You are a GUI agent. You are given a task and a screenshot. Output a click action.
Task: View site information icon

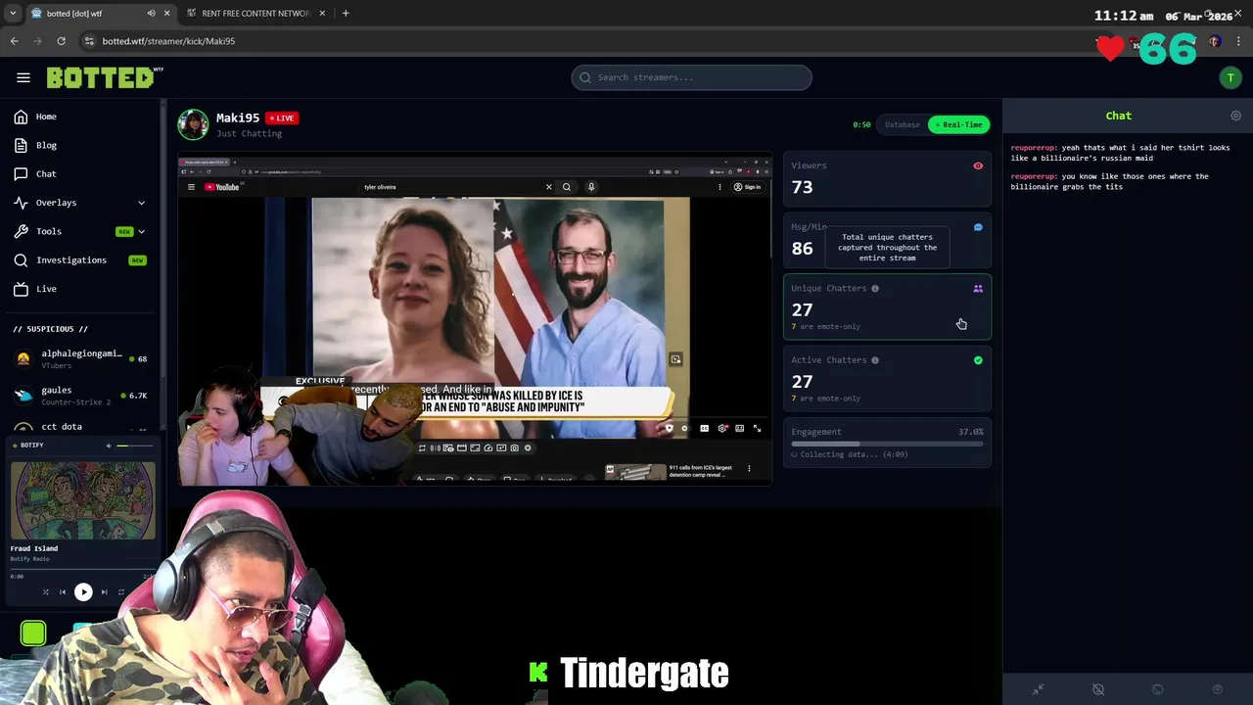coord(89,41)
